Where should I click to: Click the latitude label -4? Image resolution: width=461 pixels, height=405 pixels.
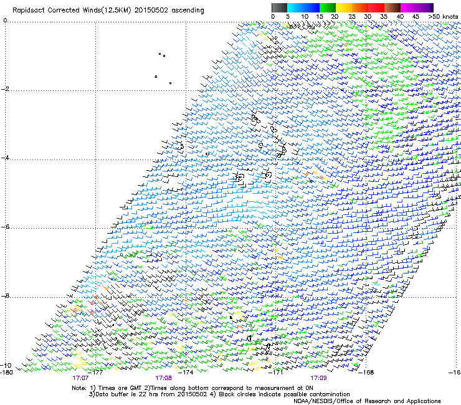[5, 158]
